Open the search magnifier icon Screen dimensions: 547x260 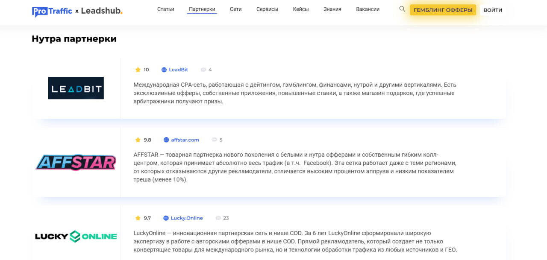(x=402, y=9)
